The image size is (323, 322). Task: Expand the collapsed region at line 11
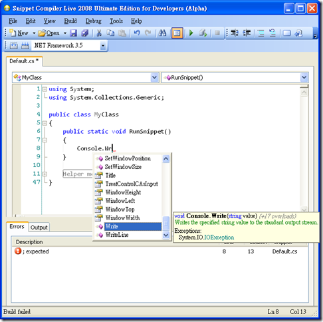click(45, 174)
